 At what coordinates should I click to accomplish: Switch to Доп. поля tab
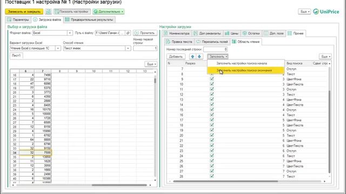[x=274, y=33]
